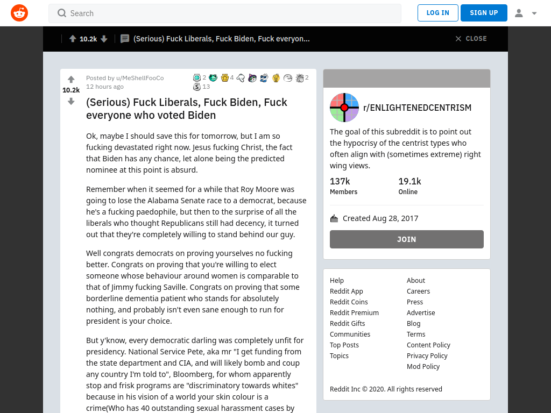Close the post overlay with CLOSE
This screenshot has height=413, width=551.
pyautogui.click(x=471, y=39)
